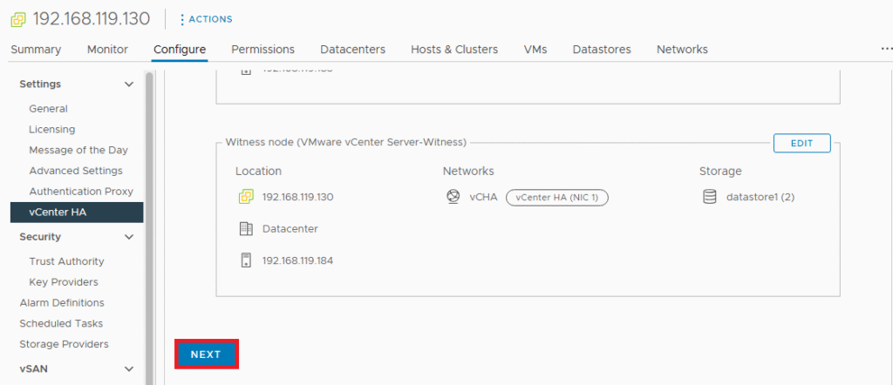893x385 pixels.
Task: Open the more tabs ellipsis
Action: tap(886, 50)
